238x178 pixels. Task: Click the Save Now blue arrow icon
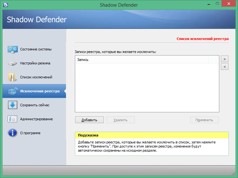pos(12,105)
